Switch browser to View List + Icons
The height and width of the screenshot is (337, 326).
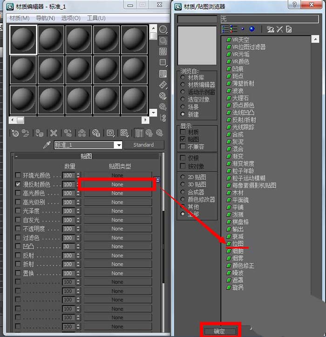click(x=234, y=29)
